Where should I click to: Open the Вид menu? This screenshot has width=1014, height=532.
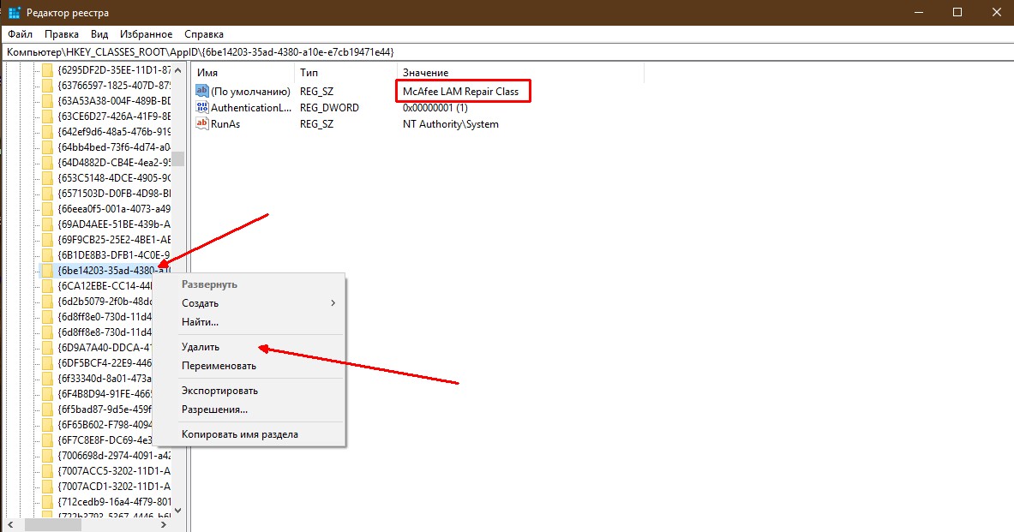tap(99, 34)
